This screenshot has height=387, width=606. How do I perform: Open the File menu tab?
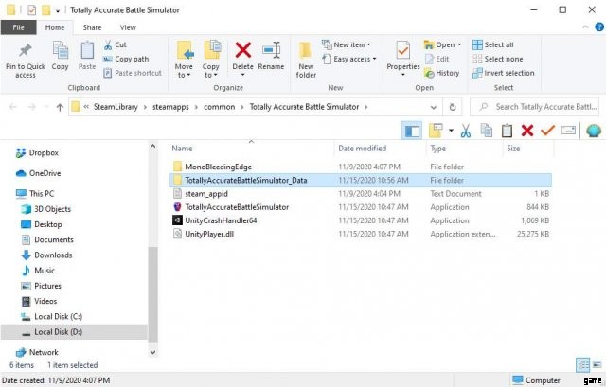(x=18, y=27)
